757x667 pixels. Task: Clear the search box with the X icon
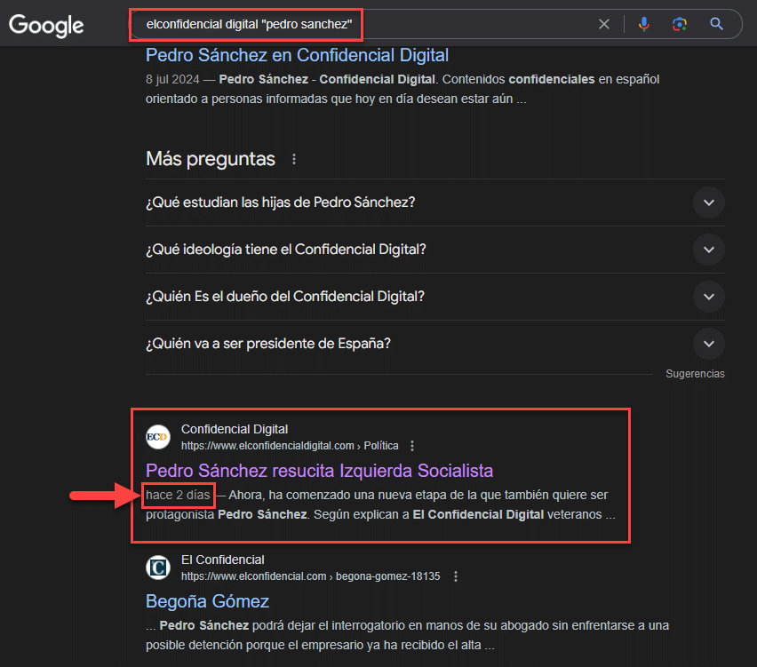click(x=604, y=24)
